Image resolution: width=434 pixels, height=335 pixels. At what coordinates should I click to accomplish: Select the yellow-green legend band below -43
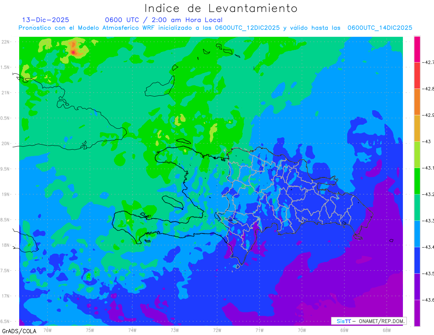417,154
